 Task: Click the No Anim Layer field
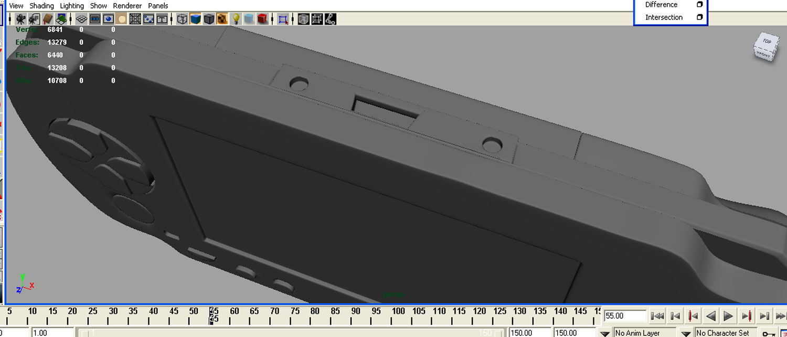[x=645, y=333]
